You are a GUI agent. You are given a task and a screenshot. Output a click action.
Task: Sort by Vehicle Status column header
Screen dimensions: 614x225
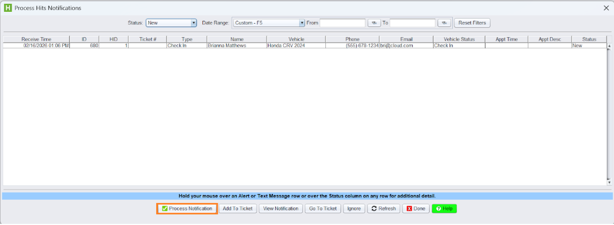point(459,39)
